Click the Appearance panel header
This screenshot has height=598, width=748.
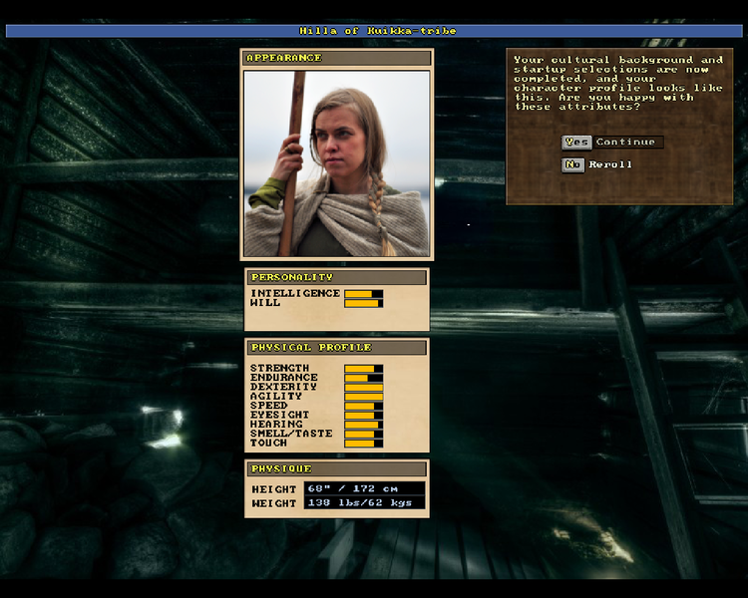click(337, 58)
